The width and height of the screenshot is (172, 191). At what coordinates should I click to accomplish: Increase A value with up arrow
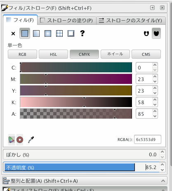pos(155,111)
